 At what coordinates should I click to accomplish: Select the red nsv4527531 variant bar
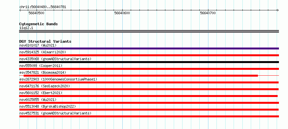(149, 116)
